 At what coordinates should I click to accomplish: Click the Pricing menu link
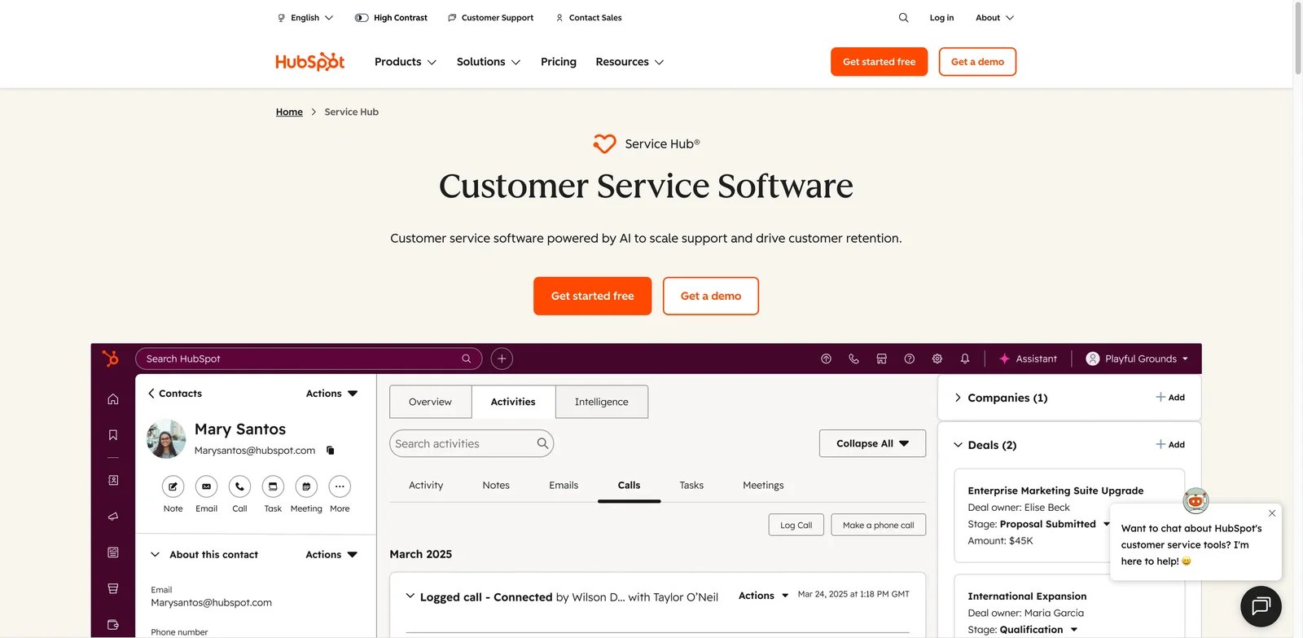(x=559, y=62)
